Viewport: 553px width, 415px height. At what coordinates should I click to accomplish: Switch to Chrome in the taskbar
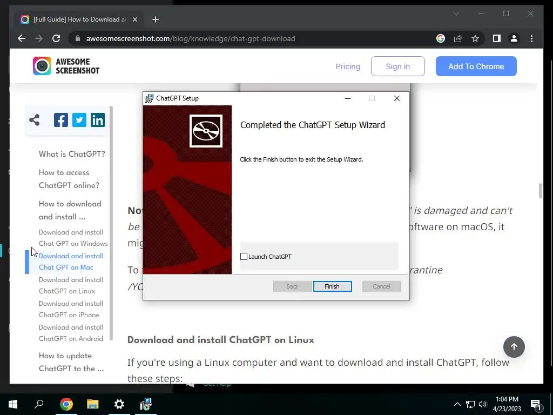click(x=66, y=404)
